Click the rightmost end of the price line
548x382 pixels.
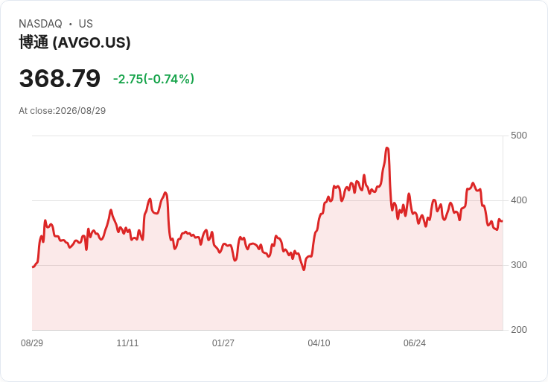(x=503, y=221)
